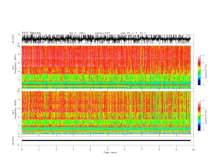
Task: Click time axis tick label "1"
Action: (39, 150)
